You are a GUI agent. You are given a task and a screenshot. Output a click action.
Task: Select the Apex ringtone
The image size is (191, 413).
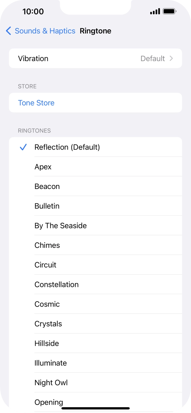[43, 167]
